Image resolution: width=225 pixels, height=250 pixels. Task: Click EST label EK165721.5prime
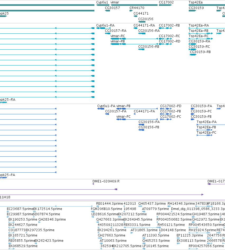pos(23,235)
